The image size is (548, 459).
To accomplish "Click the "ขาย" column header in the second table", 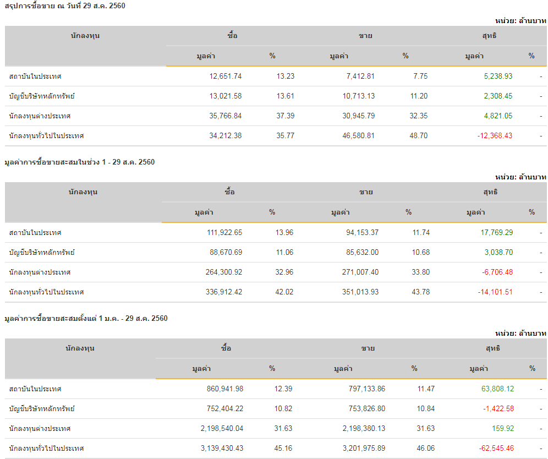I will (x=366, y=192).
